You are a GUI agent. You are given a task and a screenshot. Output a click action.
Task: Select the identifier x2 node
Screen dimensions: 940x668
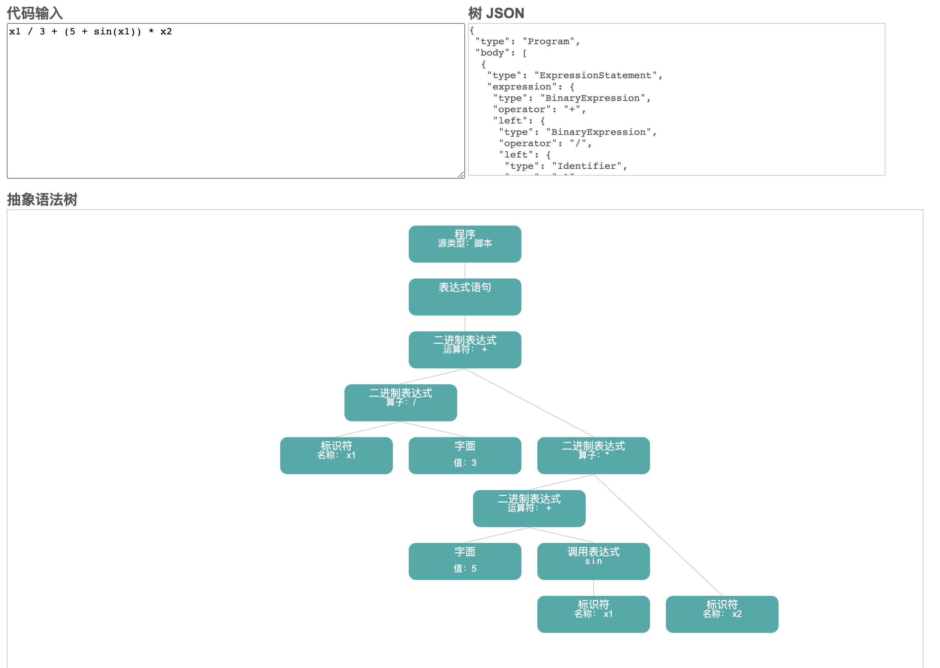point(721,614)
